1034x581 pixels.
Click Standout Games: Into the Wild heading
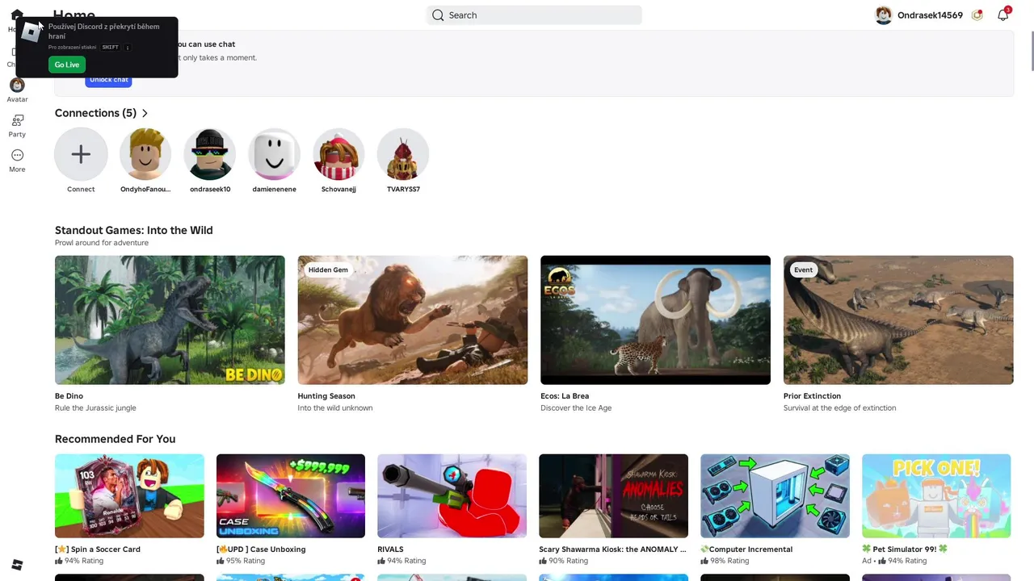(134, 230)
